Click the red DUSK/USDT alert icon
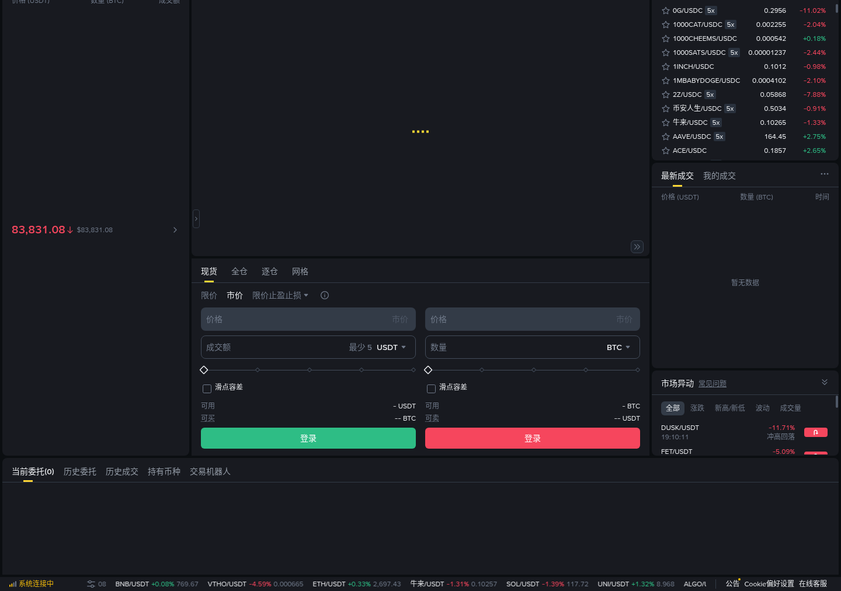 pos(816,432)
